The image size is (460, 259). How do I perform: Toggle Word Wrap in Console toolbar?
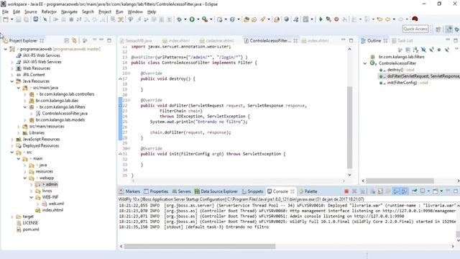point(388,191)
